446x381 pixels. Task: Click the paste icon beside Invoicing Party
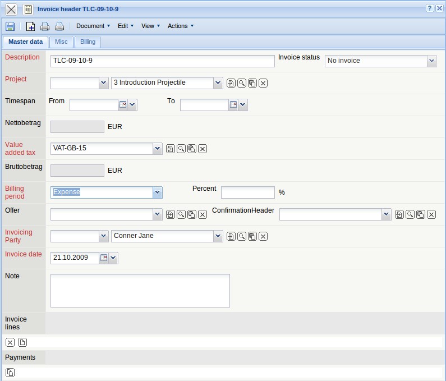(x=252, y=236)
